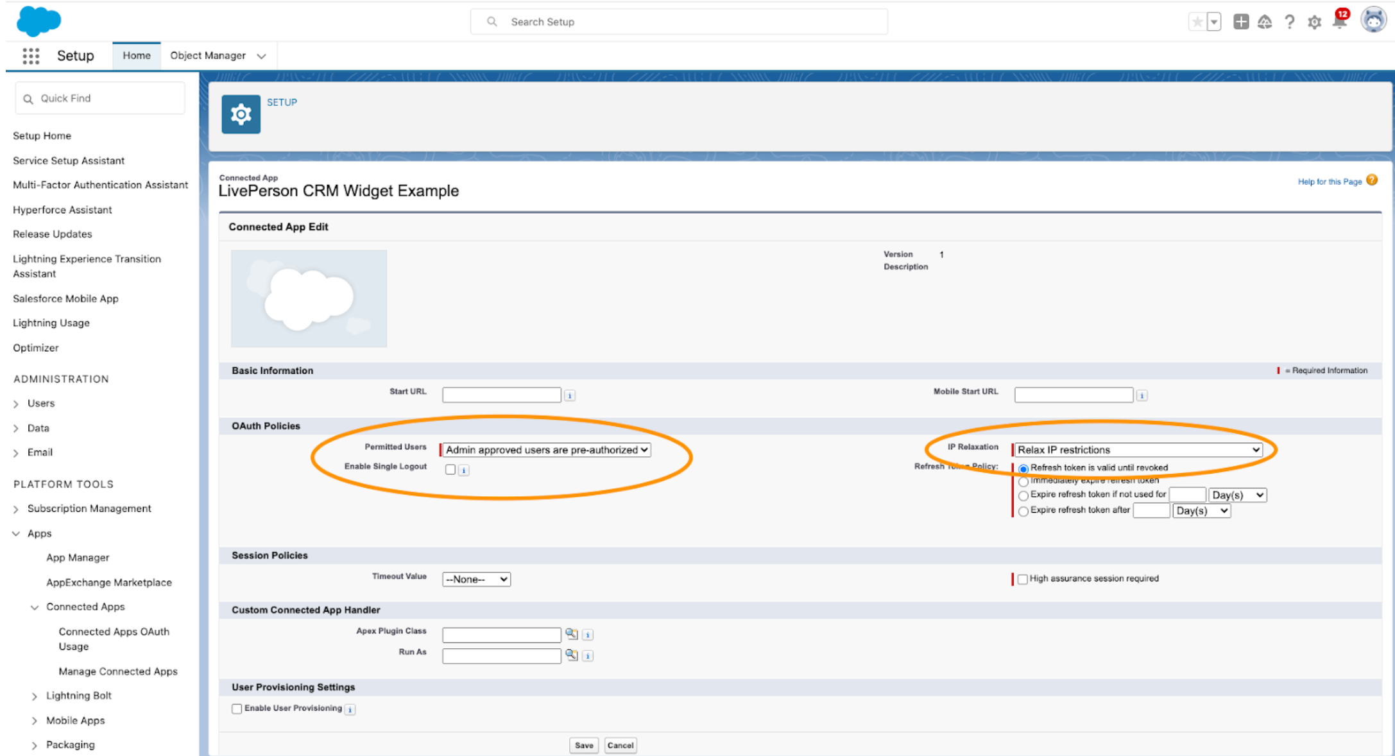Screen dimensions: 1395x756
Task: Click the Cancel button
Action: (620, 745)
